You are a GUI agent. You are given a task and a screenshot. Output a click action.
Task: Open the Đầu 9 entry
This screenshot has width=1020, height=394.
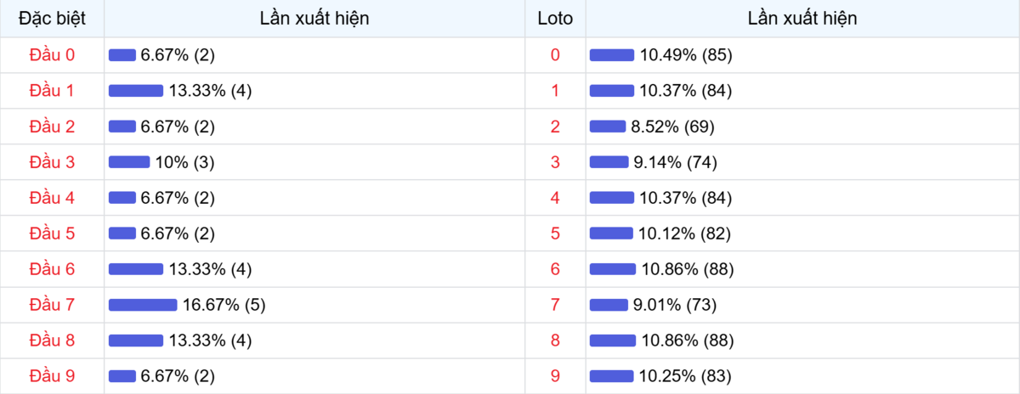[52, 376]
